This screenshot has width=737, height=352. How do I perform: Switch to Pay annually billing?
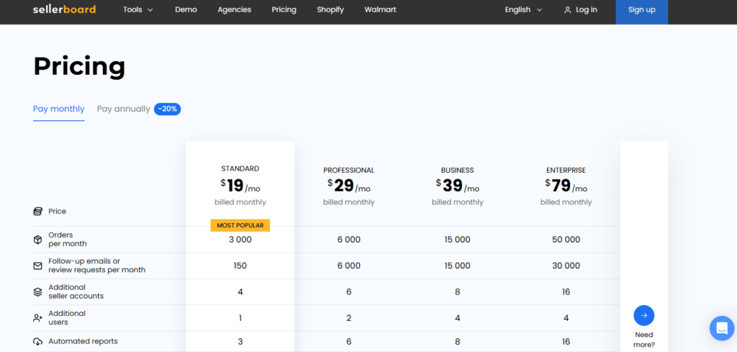coord(124,109)
